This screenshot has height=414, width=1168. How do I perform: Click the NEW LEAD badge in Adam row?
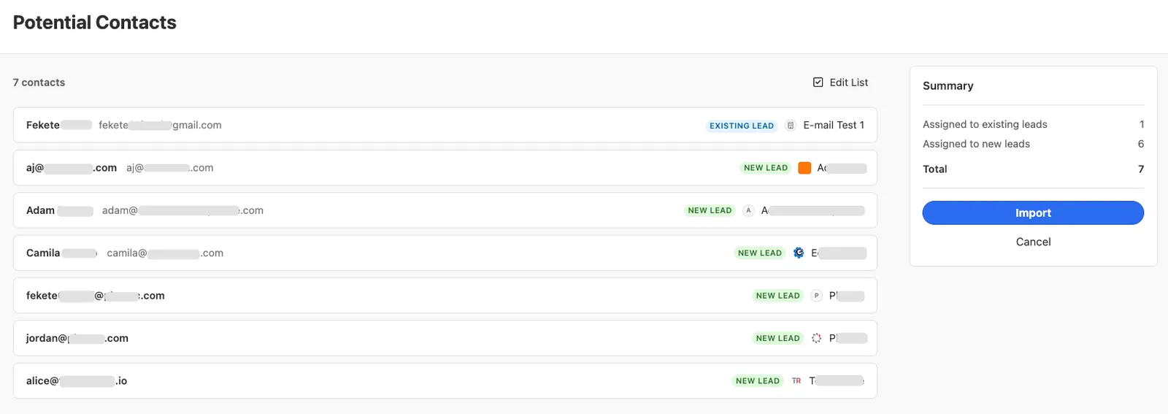[x=710, y=210]
